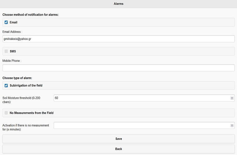Decrement the no-measurement minutes down arrow
The height and width of the screenshot is (155, 237).
coord(232,126)
